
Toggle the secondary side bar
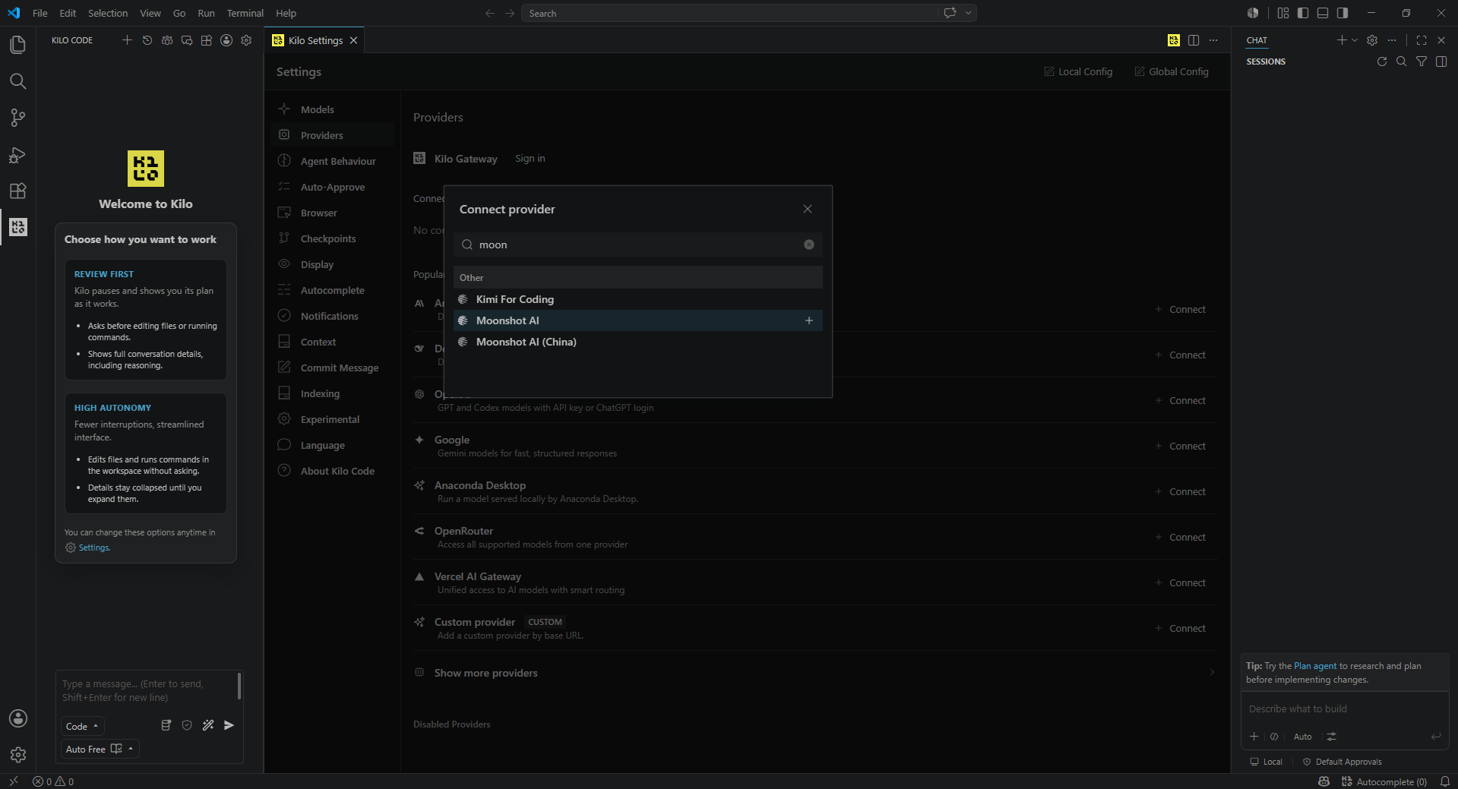tap(1343, 13)
